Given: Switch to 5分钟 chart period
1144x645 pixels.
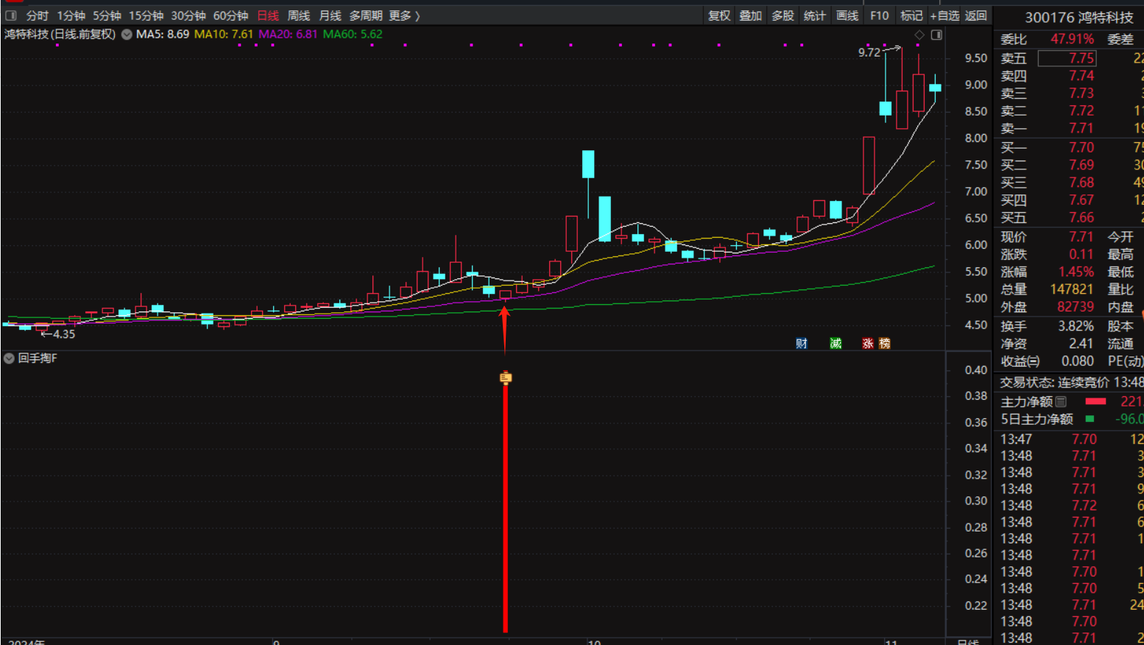Looking at the screenshot, I should click(x=107, y=15).
